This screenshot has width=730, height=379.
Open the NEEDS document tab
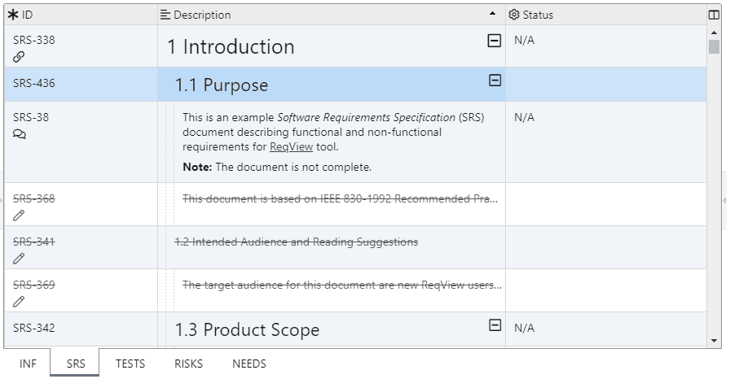[x=249, y=364]
